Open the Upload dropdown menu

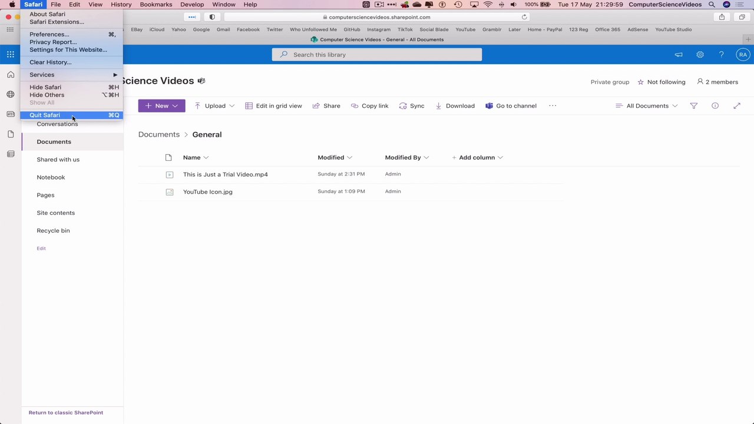point(232,106)
